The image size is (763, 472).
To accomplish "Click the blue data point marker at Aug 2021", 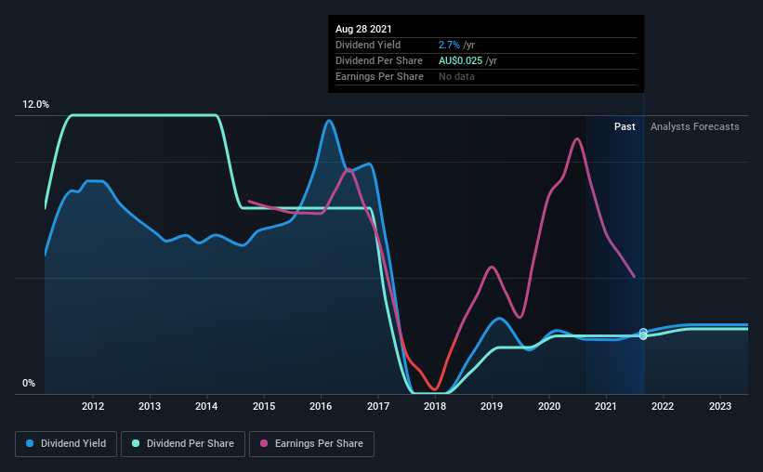I will click(x=643, y=332).
